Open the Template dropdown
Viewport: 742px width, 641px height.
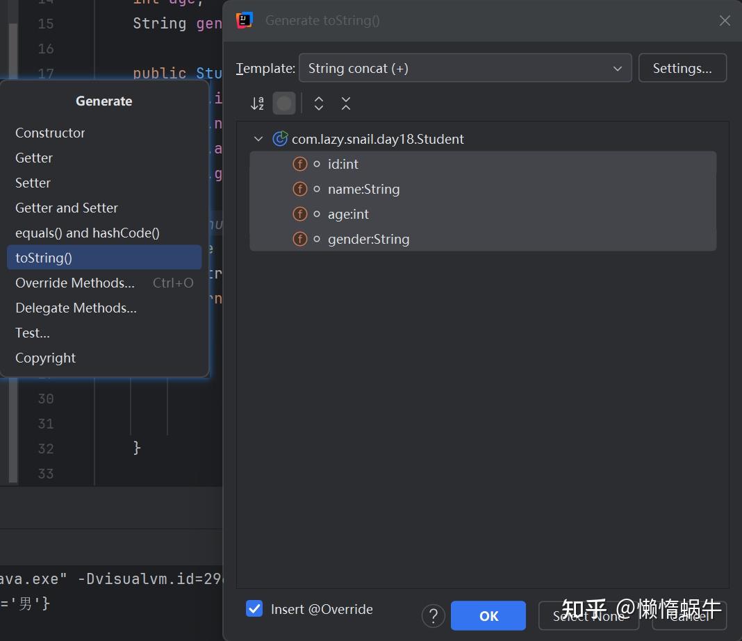[x=465, y=68]
